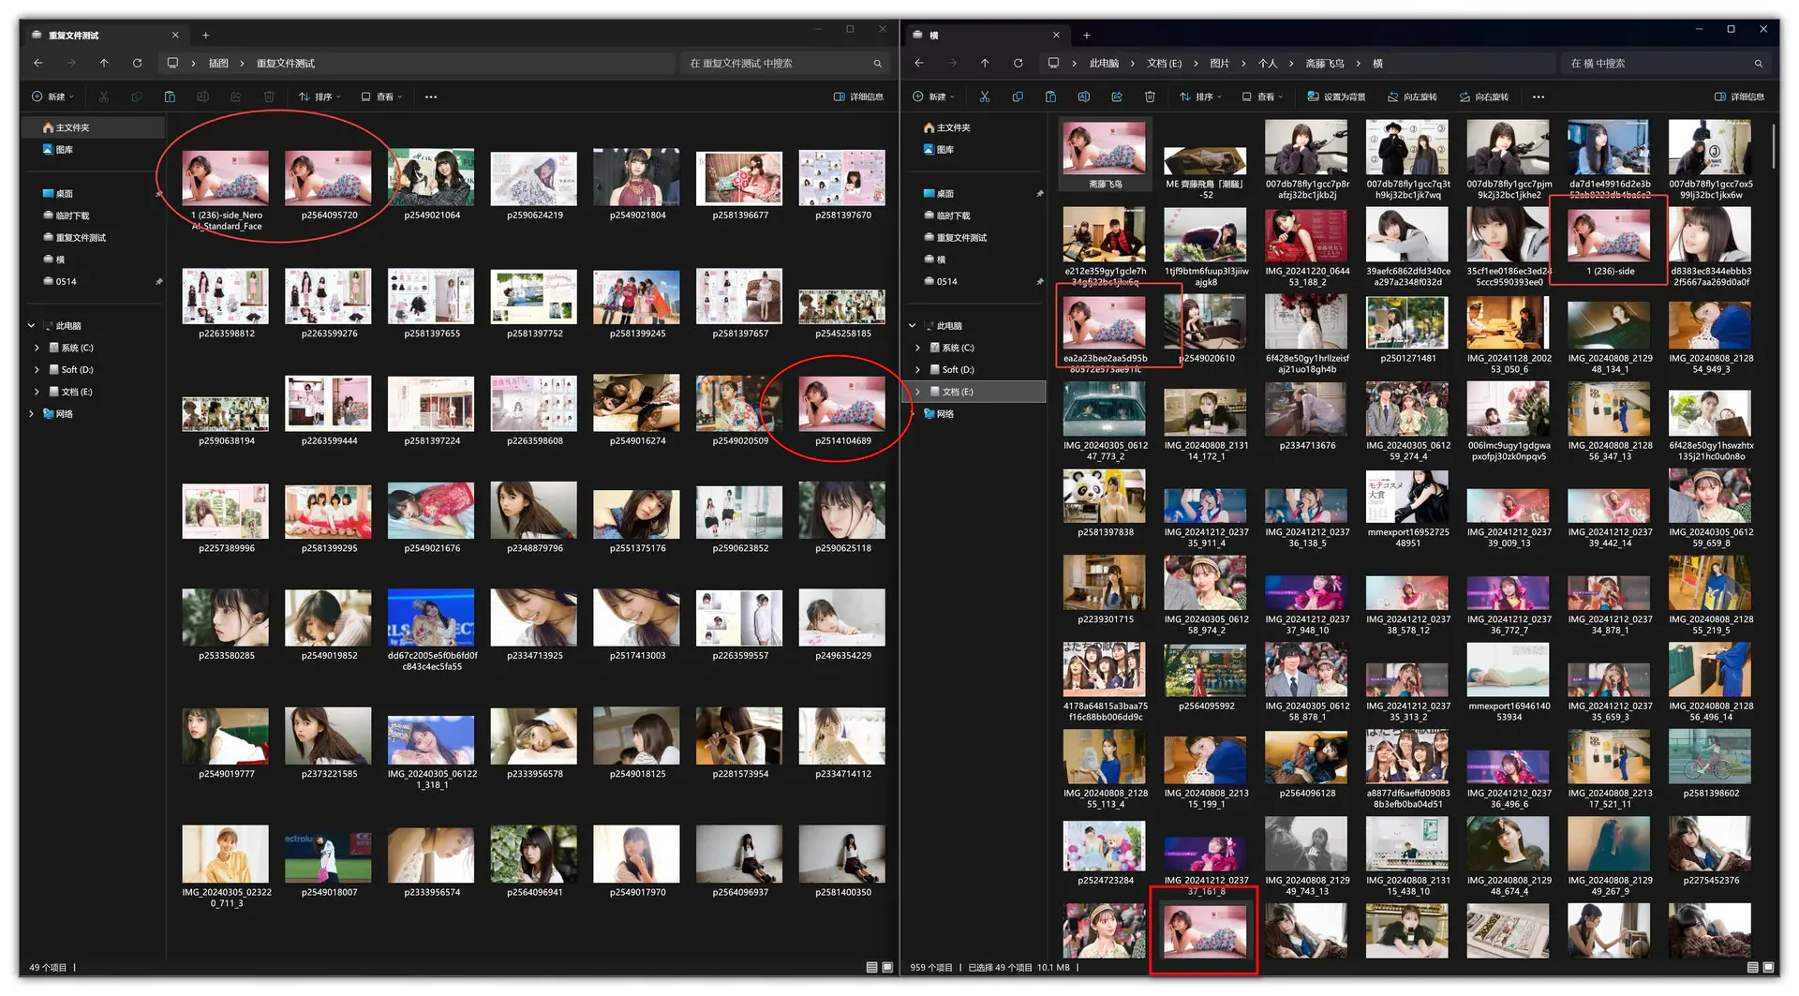Add a new tab in 横 window
Viewport: 1799px width, 996px height.
(1087, 35)
